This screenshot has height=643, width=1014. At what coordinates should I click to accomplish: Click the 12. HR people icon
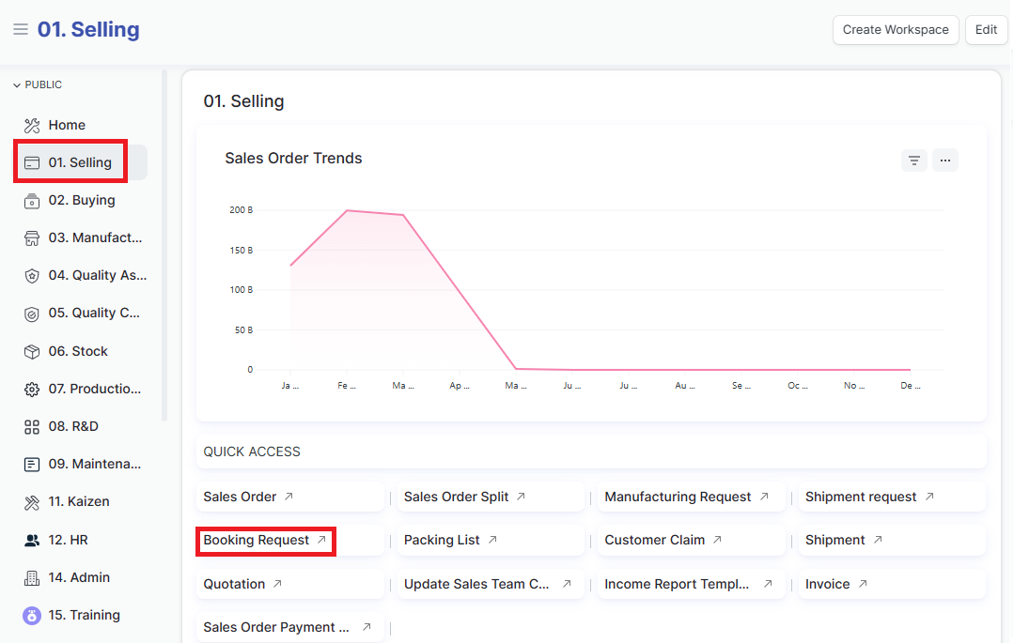(32, 540)
